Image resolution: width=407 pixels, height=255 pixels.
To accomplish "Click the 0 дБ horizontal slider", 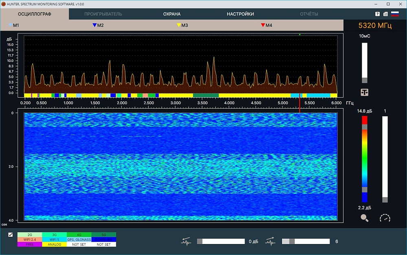I will pos(221,242).
